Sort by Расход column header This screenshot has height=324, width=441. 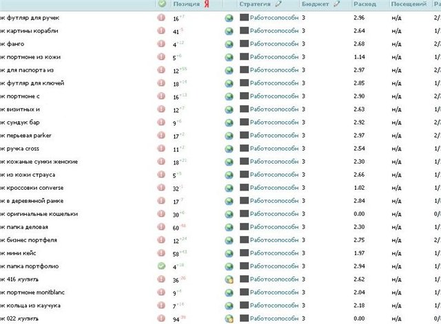point(365,4)
